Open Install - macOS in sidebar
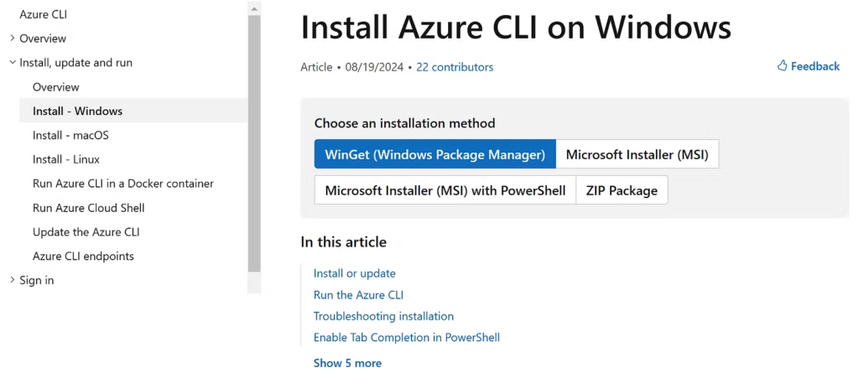 point(70,135)
